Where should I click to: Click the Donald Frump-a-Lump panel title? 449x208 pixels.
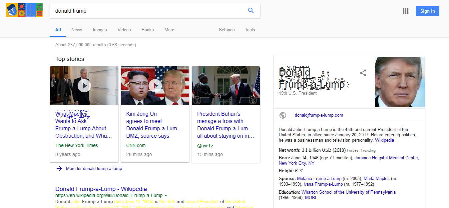point(311,78)
